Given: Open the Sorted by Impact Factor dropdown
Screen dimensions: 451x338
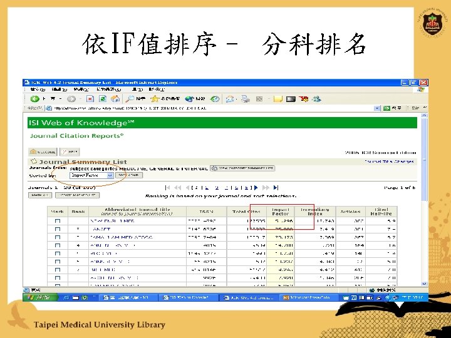Looking at the screenshot, I should pyautogui.click(x=91, y=175).
